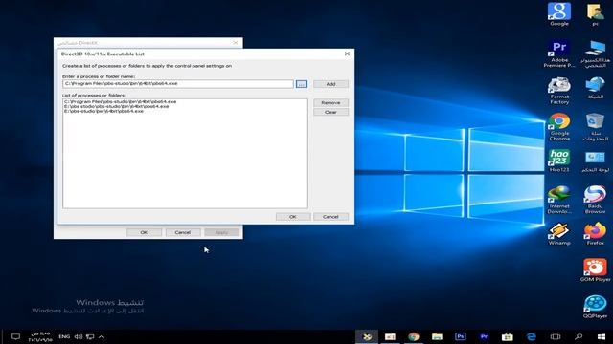Launch QQPlayer desktop shortcut

coord(595,307)
